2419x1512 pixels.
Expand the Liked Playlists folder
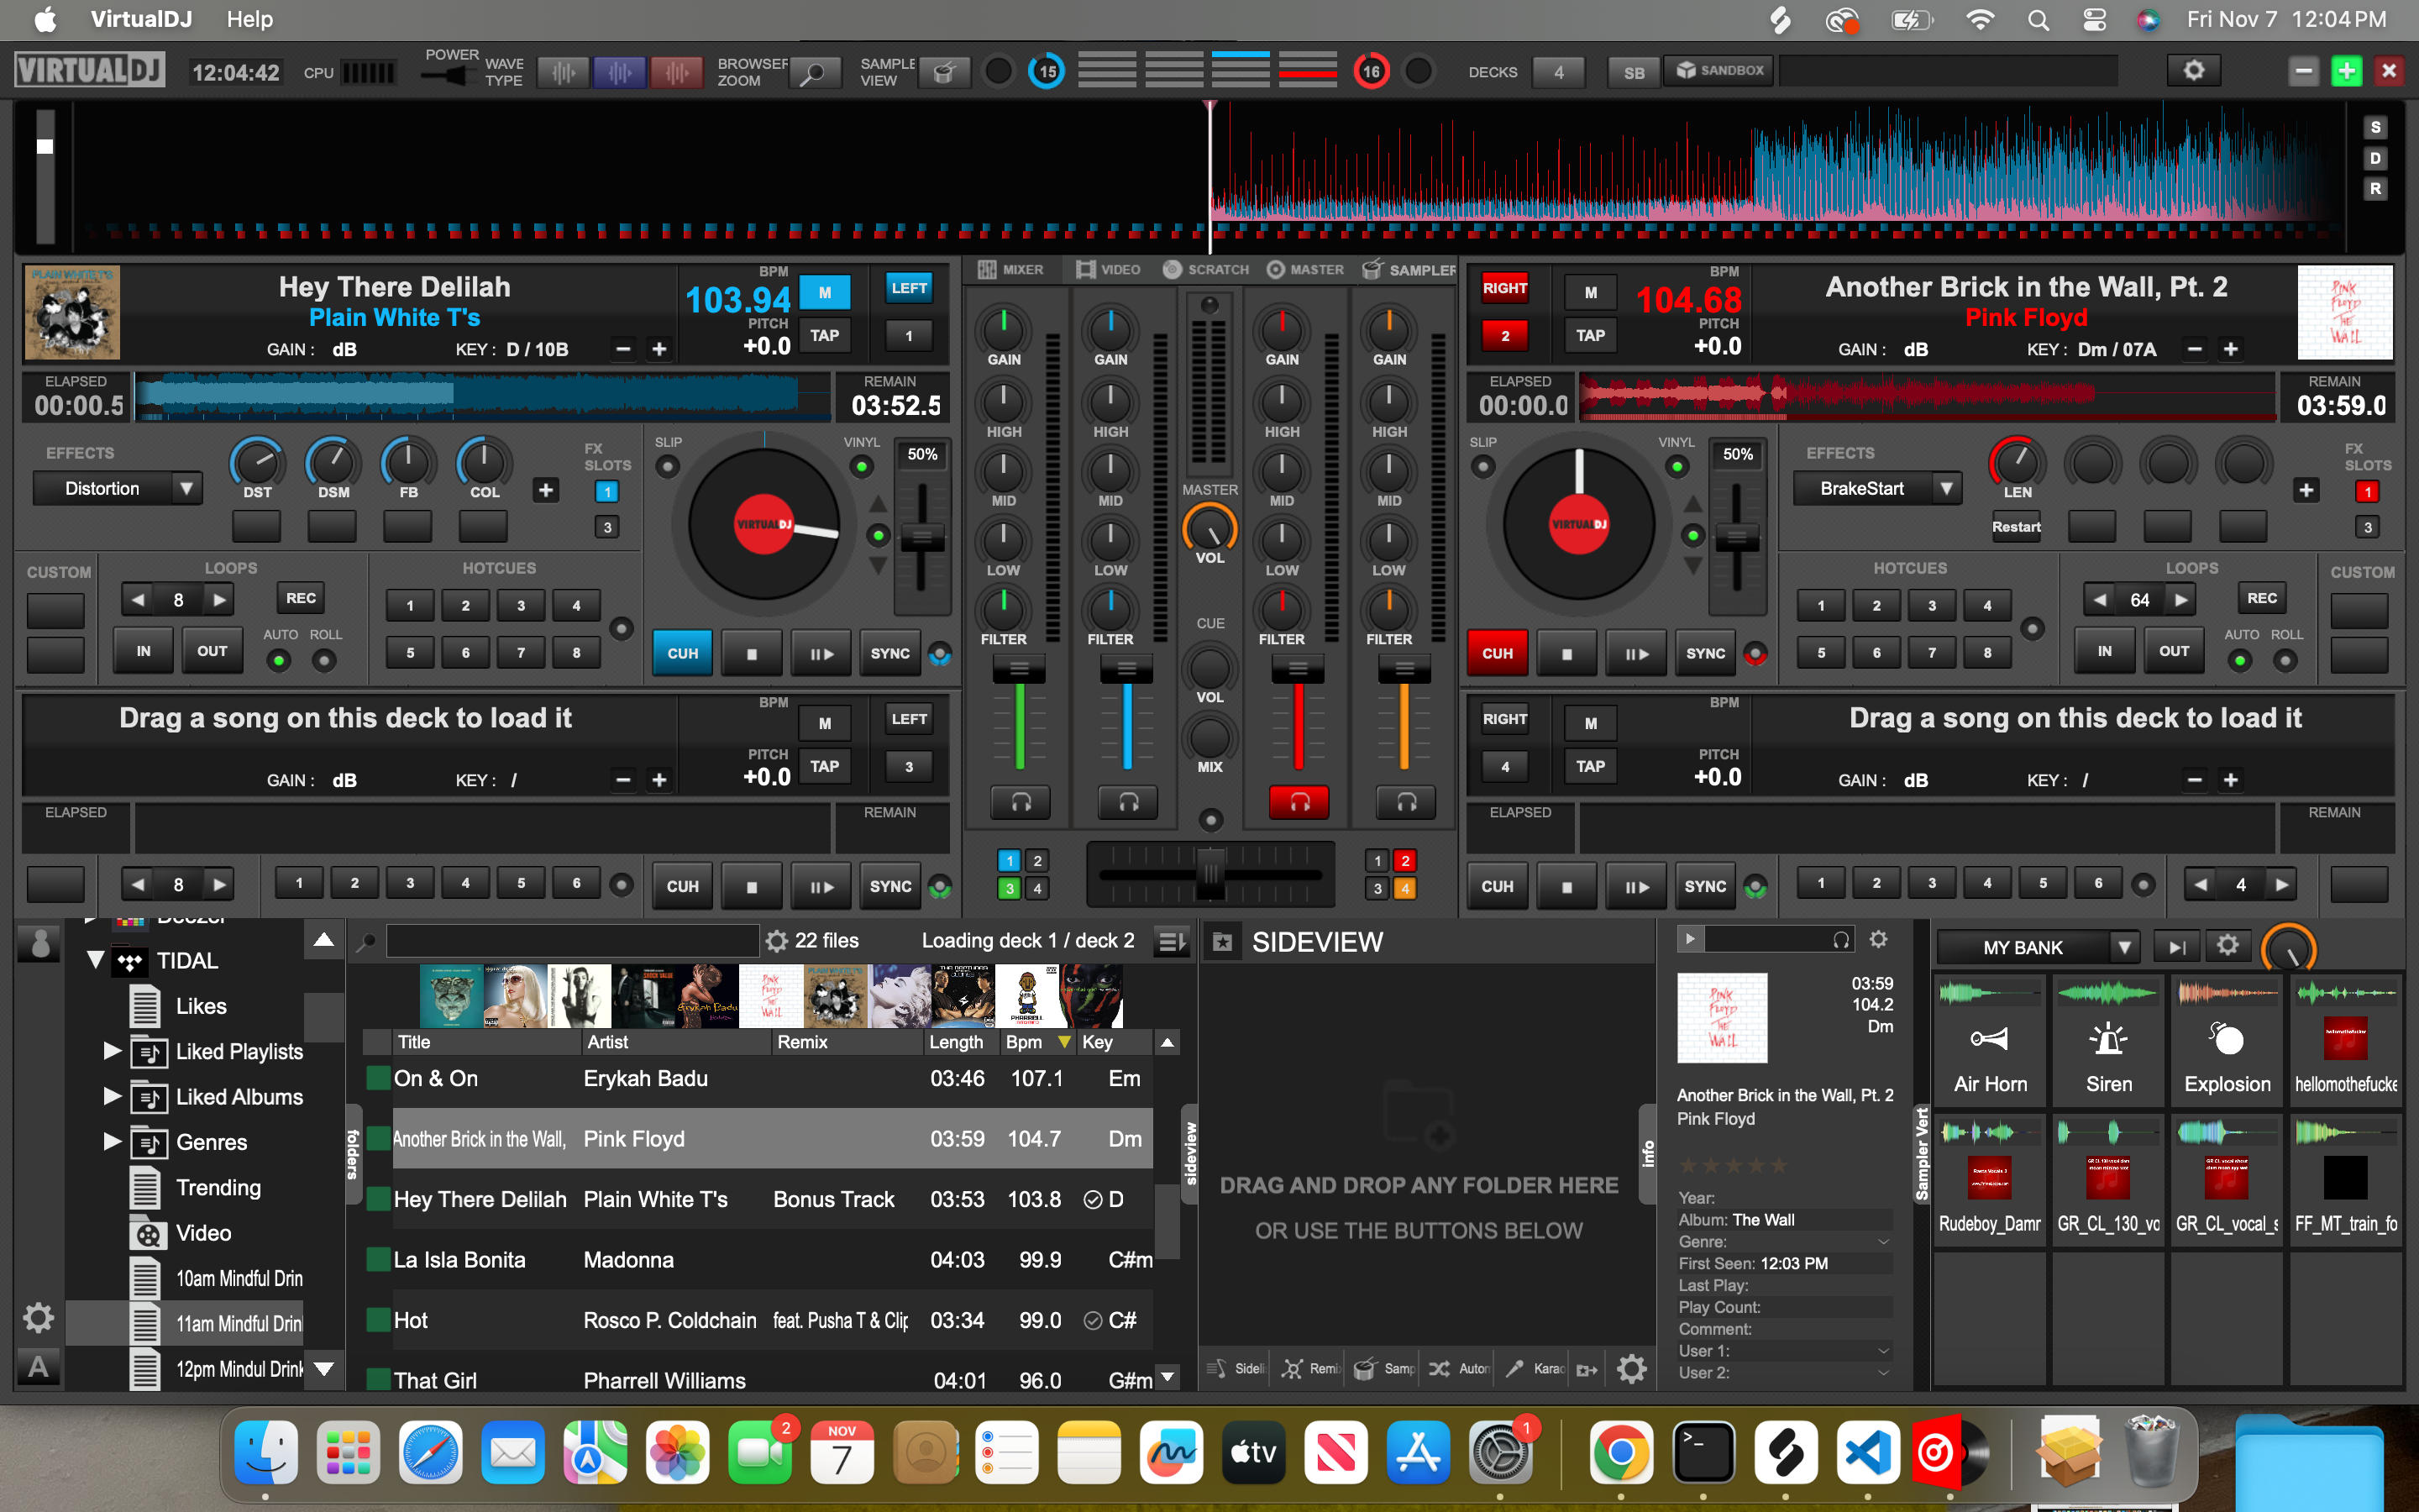112,1051
